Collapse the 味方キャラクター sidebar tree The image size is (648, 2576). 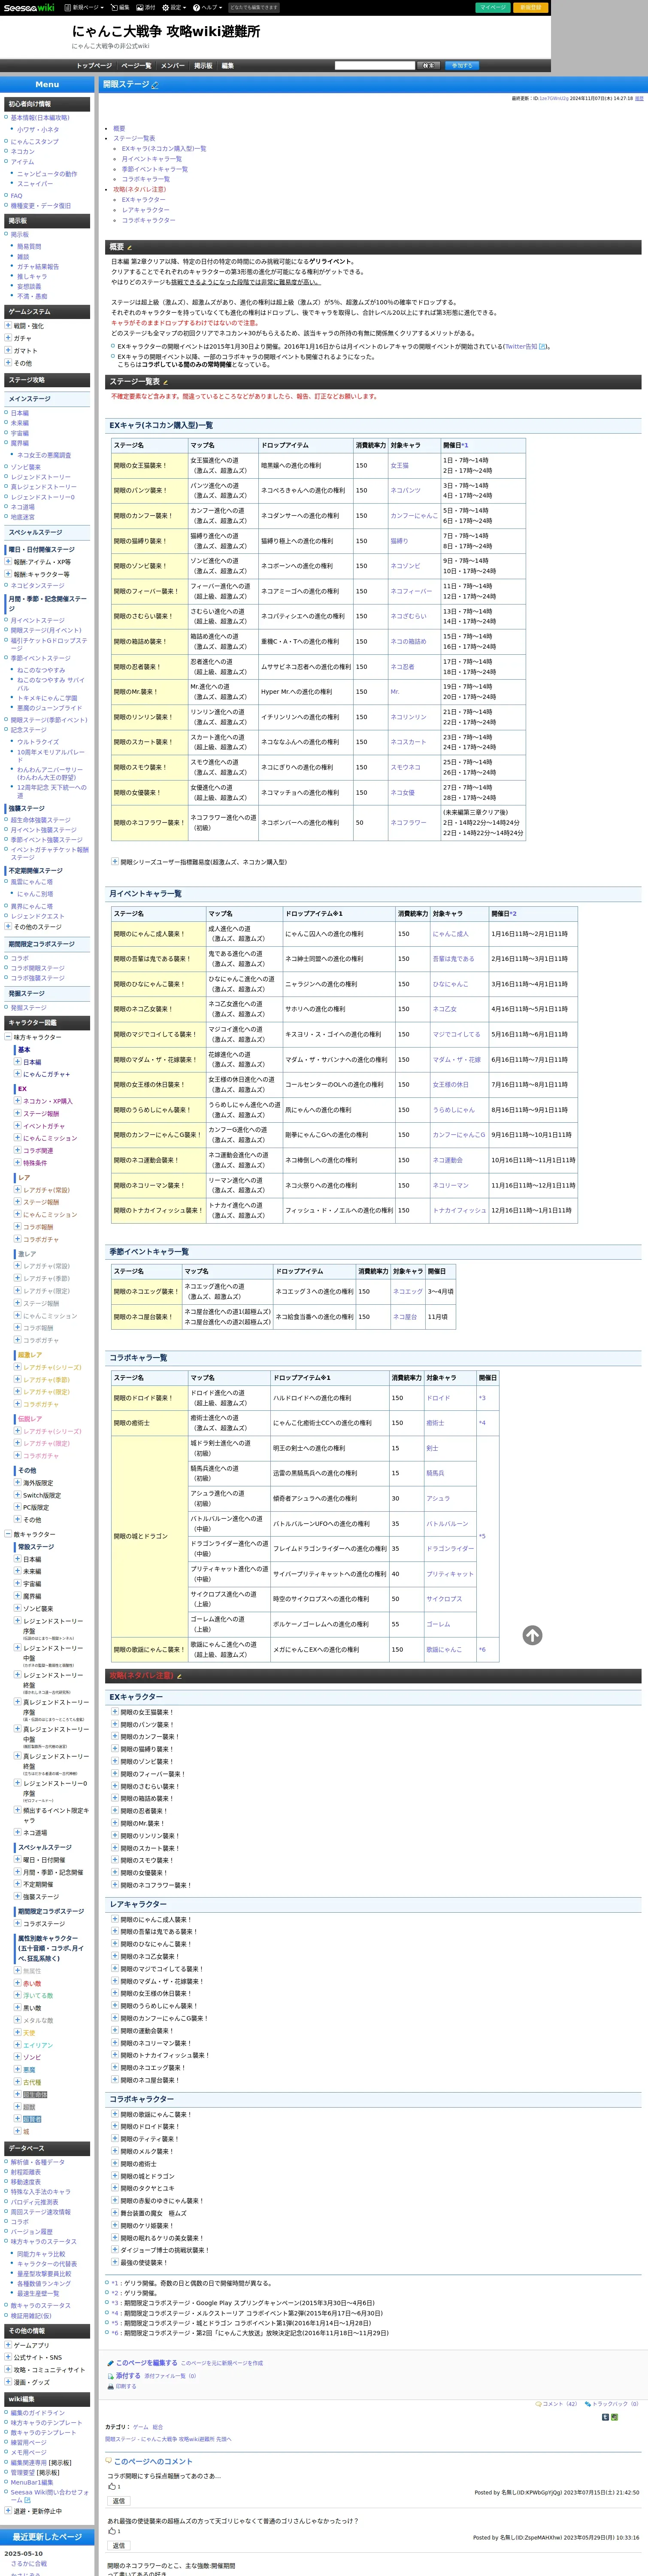tap(9, 1037)
